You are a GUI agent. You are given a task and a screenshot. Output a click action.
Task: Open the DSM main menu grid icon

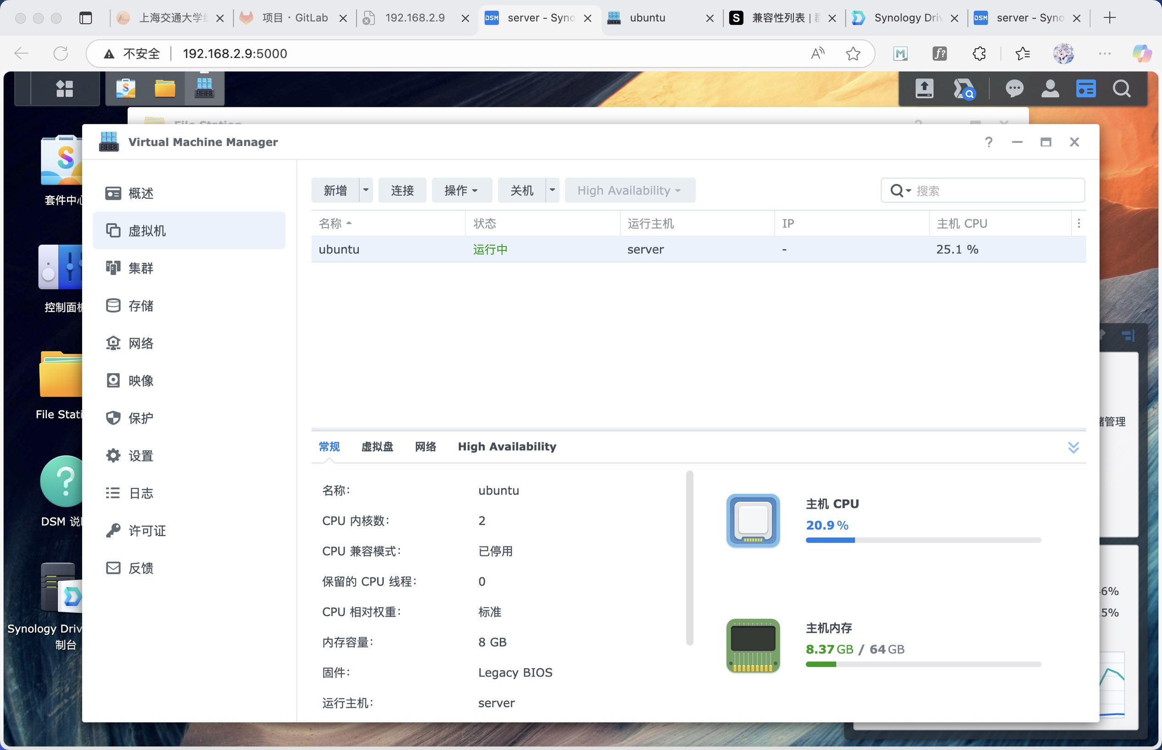pos(64,89)
